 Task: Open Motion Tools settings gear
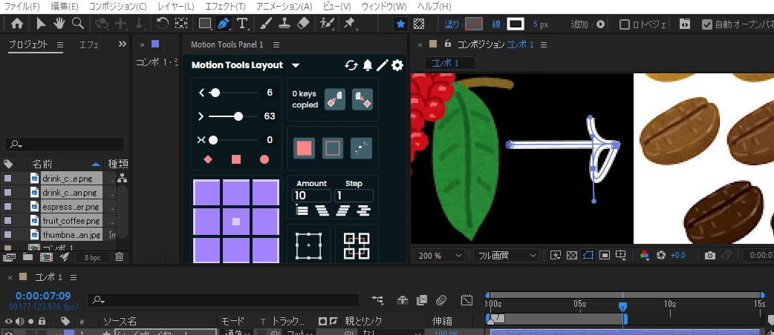point(397,65)
